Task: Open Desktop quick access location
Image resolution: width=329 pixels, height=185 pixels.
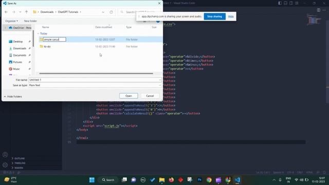Action: 17,42
